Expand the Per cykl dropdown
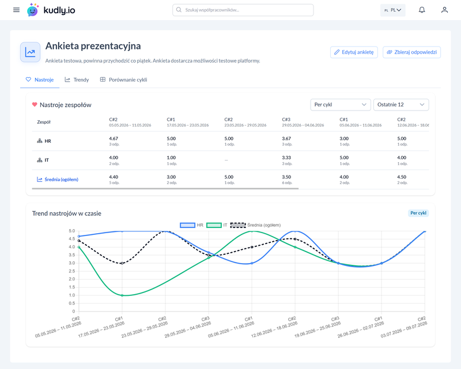Screen dimensions: 461x369 point(340,105)
